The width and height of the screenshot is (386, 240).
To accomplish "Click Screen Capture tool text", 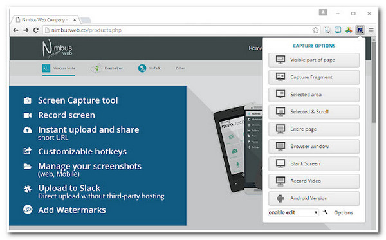I will coord(78,100).
